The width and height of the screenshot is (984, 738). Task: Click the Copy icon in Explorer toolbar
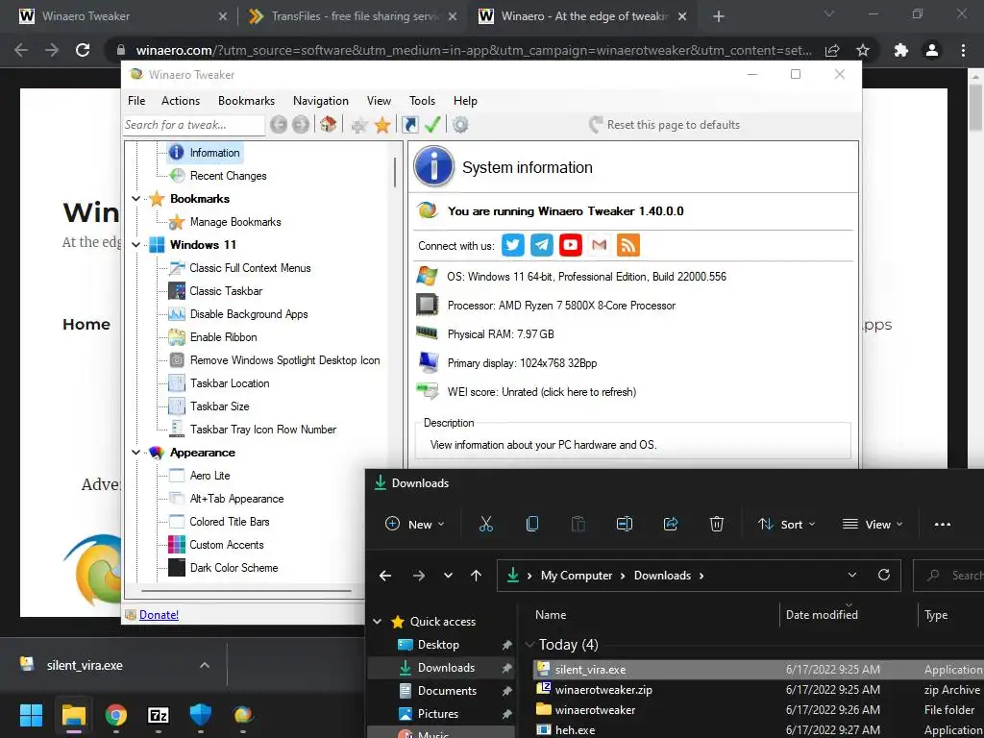(x=532, y=524)
